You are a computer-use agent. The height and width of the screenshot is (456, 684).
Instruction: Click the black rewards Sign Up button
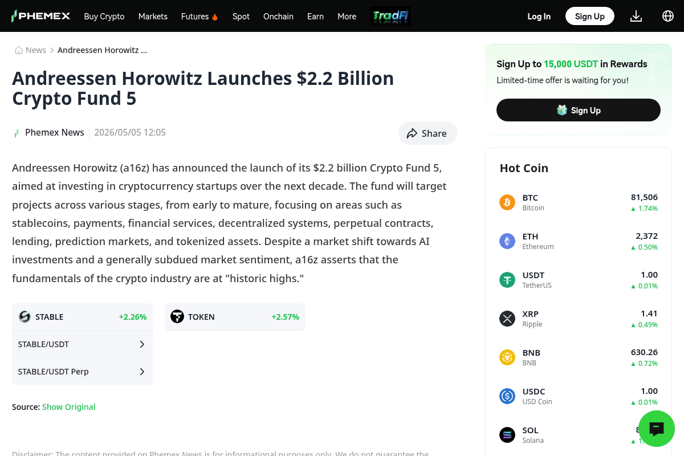(579, 110)
